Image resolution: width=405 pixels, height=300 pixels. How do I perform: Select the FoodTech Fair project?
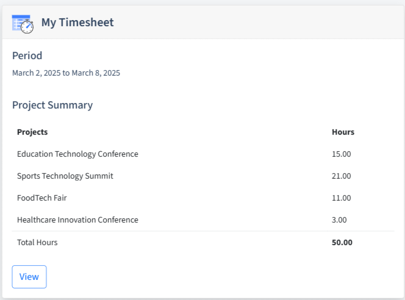(42, 198)
